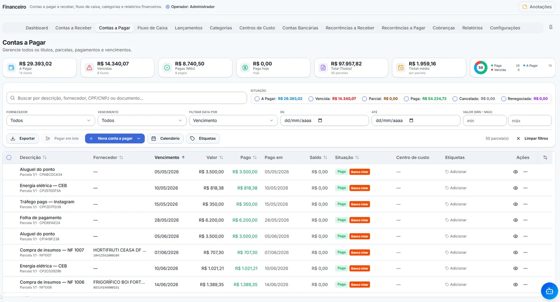The width and height of the screenshot is (560, 302).
Task: View details of Aluguel do ponto 05/05/2026
Action: coord(516,172)
